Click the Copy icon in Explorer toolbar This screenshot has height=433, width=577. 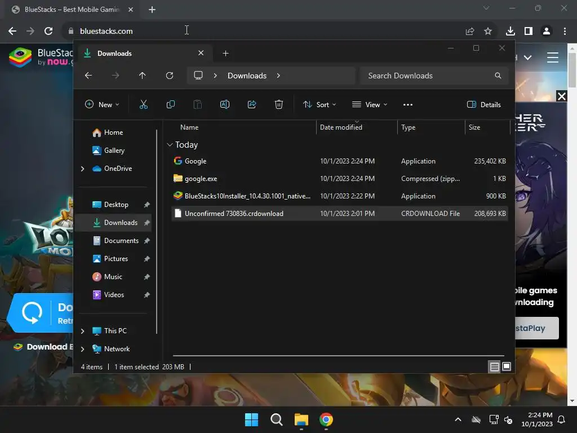tap(170, 104)
